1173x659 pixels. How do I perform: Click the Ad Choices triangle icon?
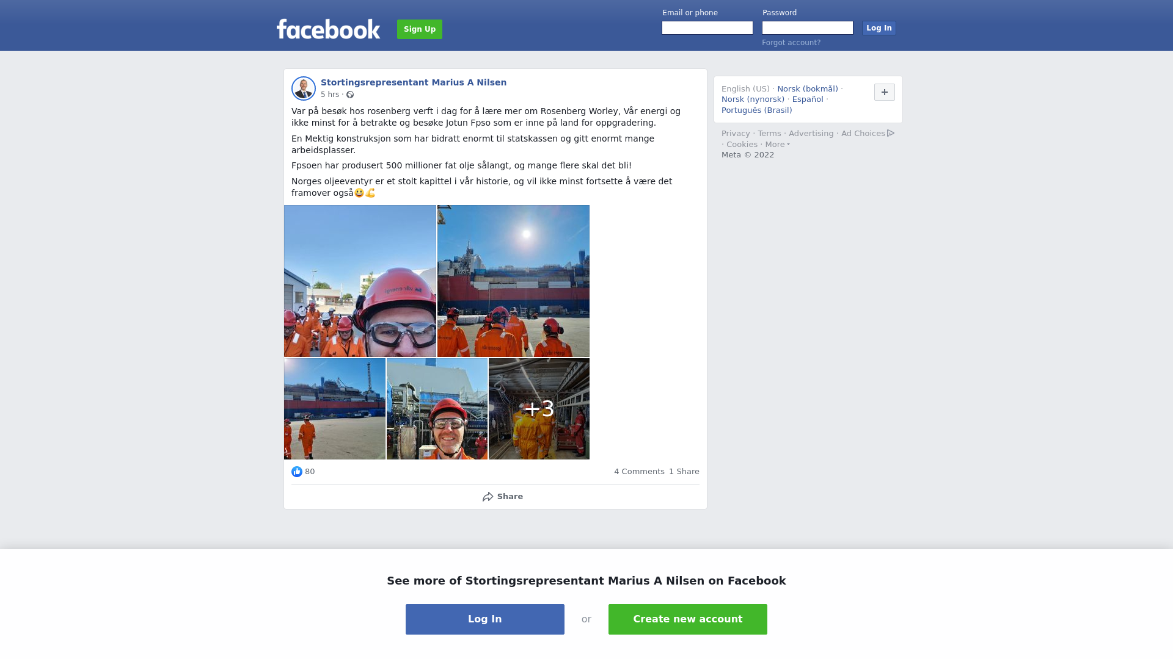pyautogui.click(x=891, y=133)
